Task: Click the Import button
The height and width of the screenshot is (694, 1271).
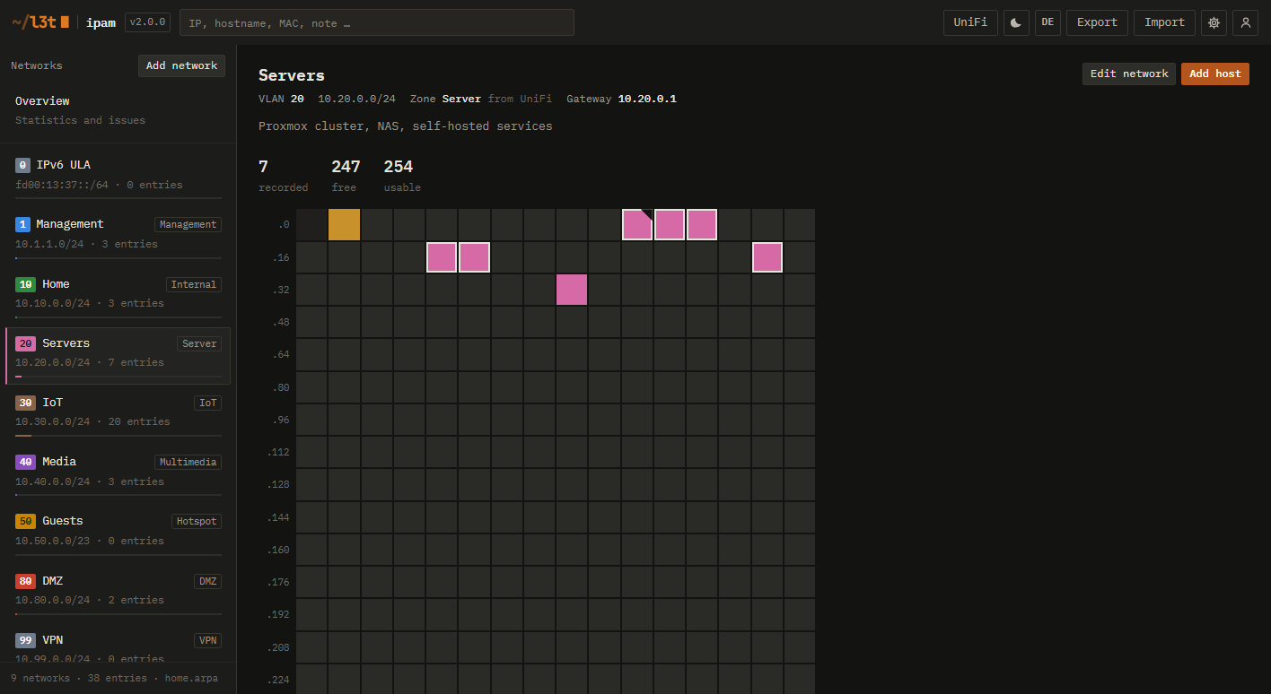Action: coord(1164,22)
